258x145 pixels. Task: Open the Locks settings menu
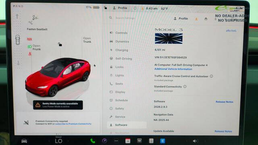(x=117, y=67)
